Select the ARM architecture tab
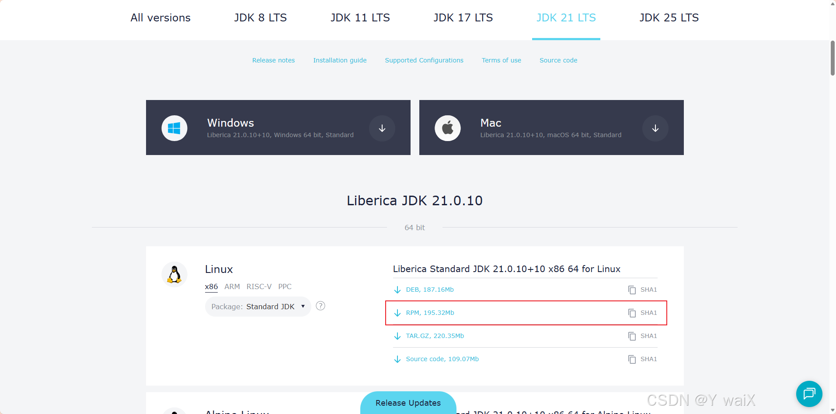This screenshot has height=414, width=836. 232,287
